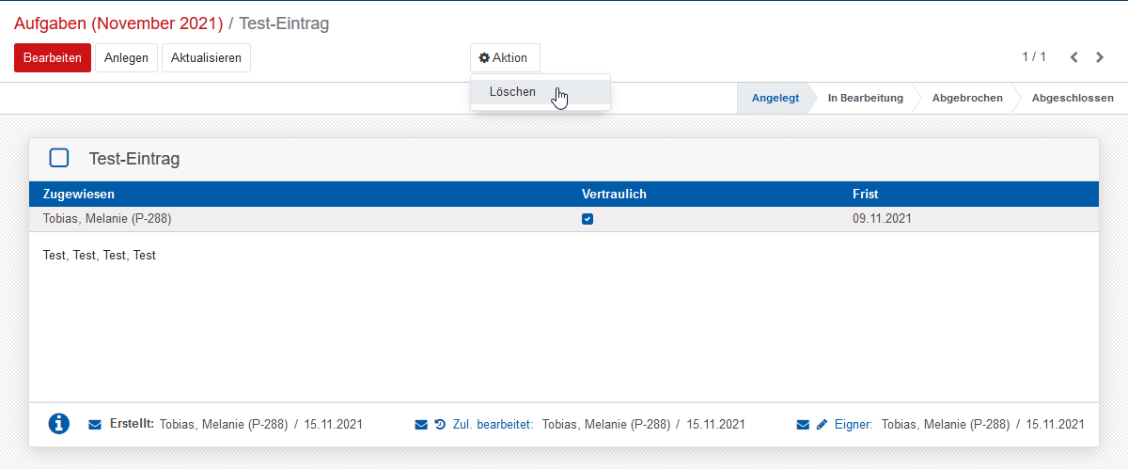Click the pencil icon beside Eigner
This screenshot has width=1128, height=469.
[822, 425]
